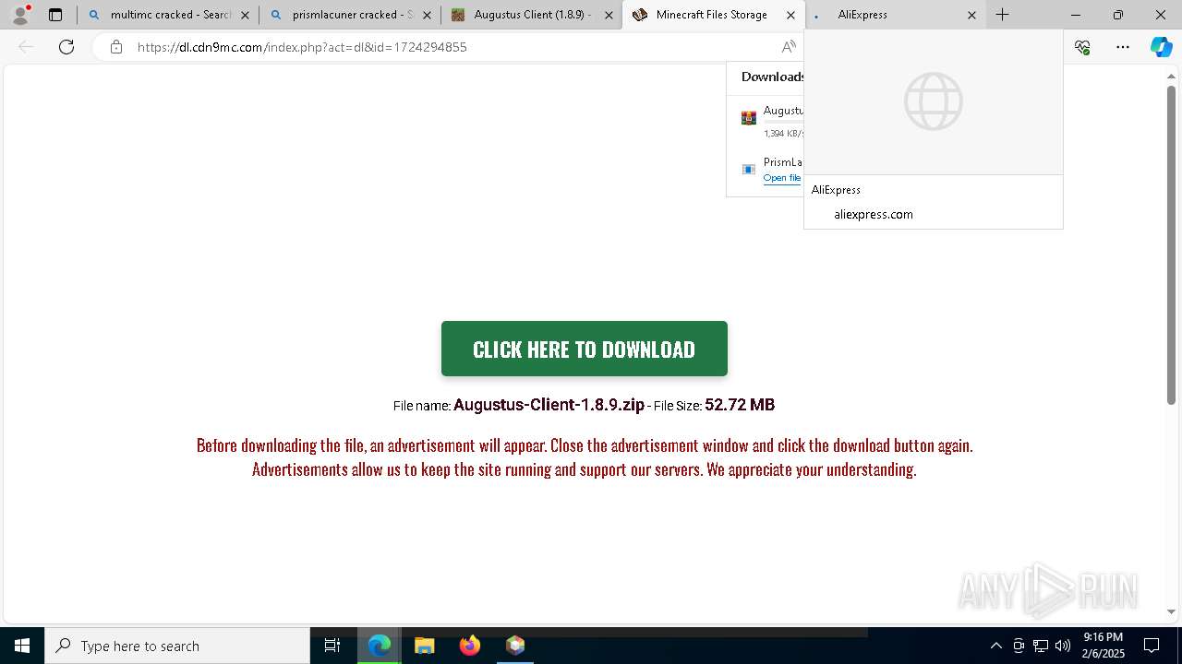
Task: Show hidden system tray icons
Action: click(x=995, y=646)
